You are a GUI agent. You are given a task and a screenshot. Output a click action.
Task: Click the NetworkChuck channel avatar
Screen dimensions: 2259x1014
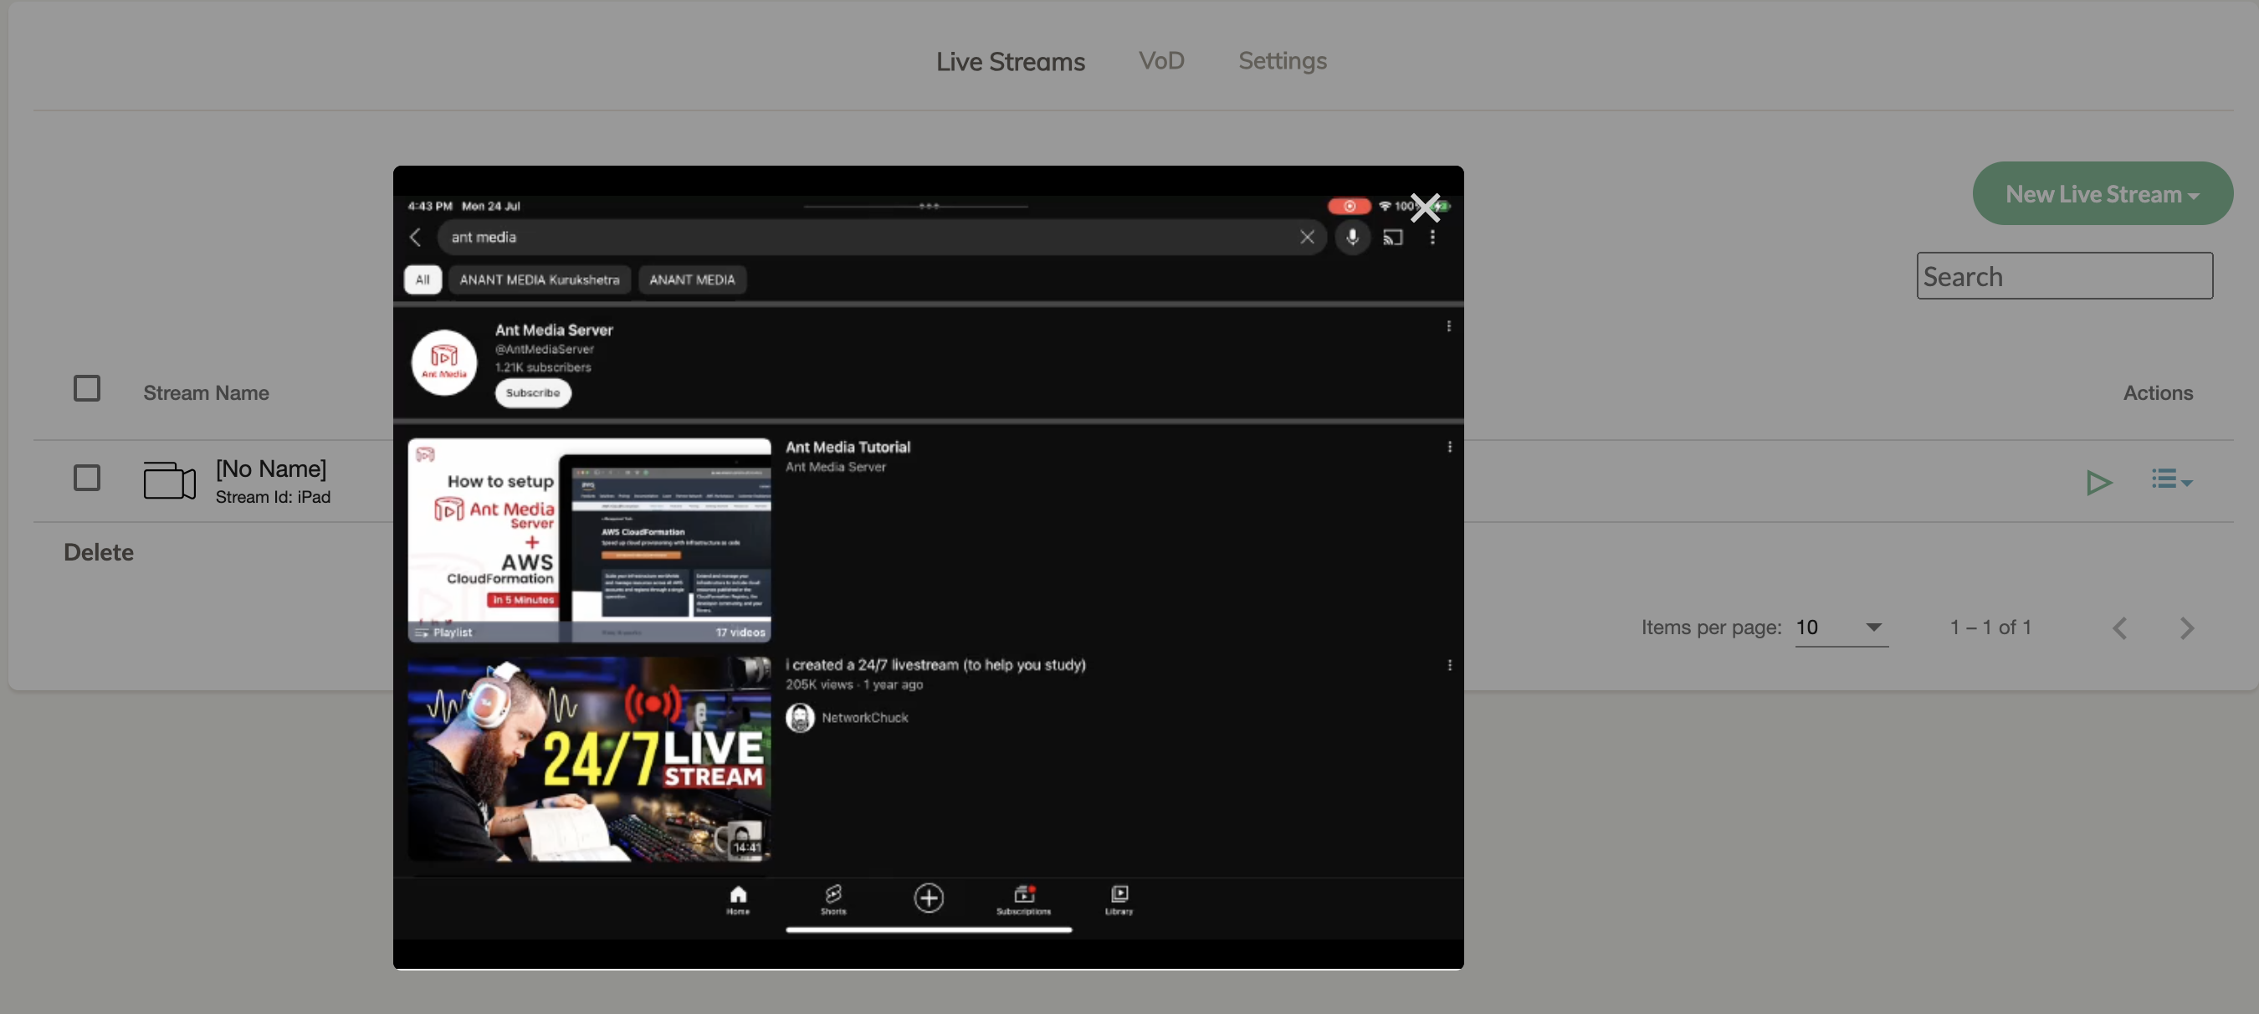(800, 718)
